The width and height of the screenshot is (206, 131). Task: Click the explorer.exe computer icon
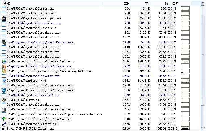pos(4,80)
